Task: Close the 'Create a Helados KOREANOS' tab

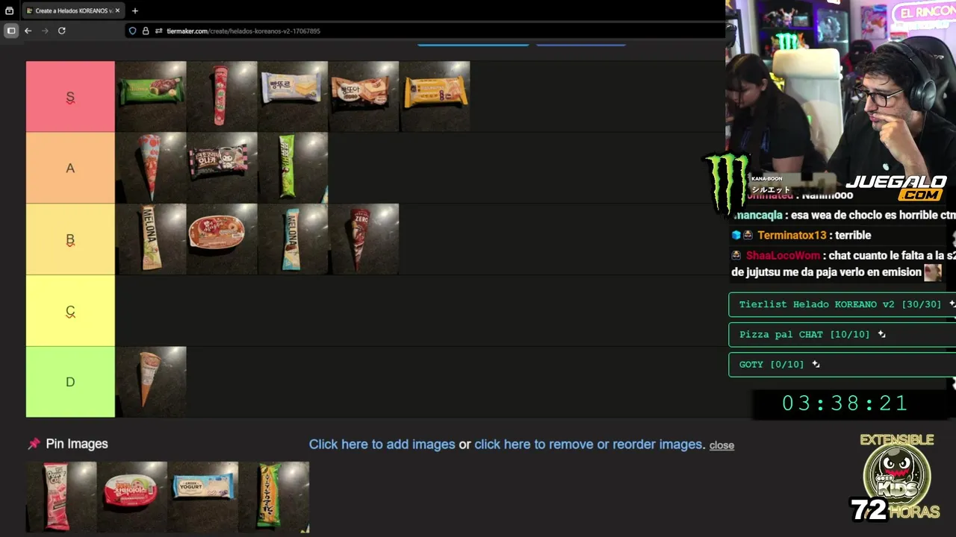Action: point(117,10)
